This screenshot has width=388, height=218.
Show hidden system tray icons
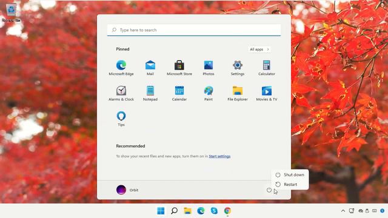tap(343, 211)
